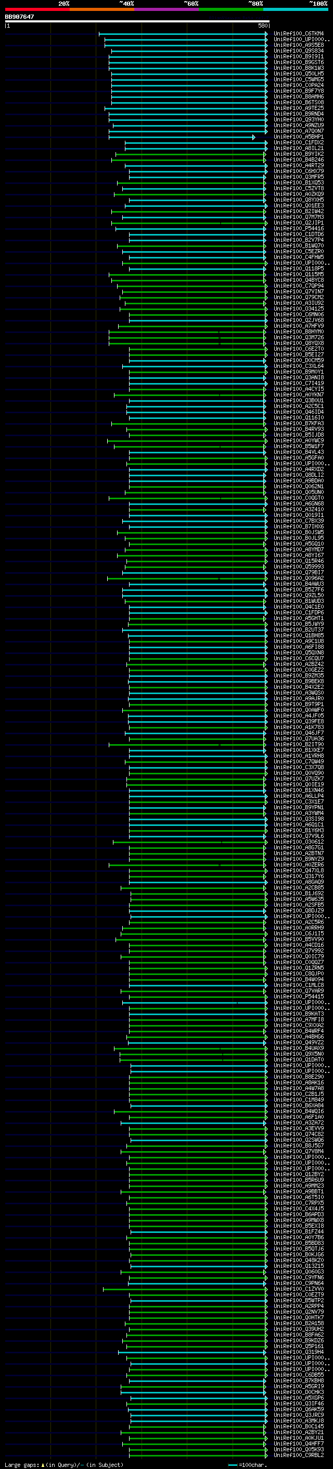Viewport: 333px width, 1469px height.
Task: Select label UniRef100_C6DB55
Action: point(298,1376)
